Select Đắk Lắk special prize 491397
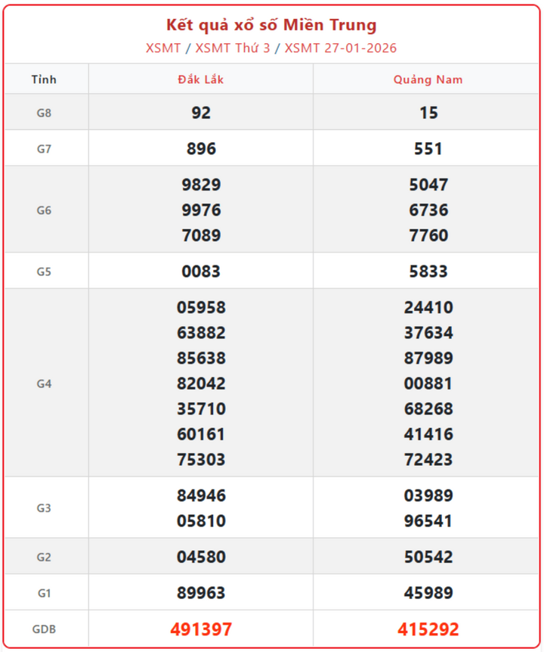The height and width of the screenshot is (652, 544). click(201, 629)
